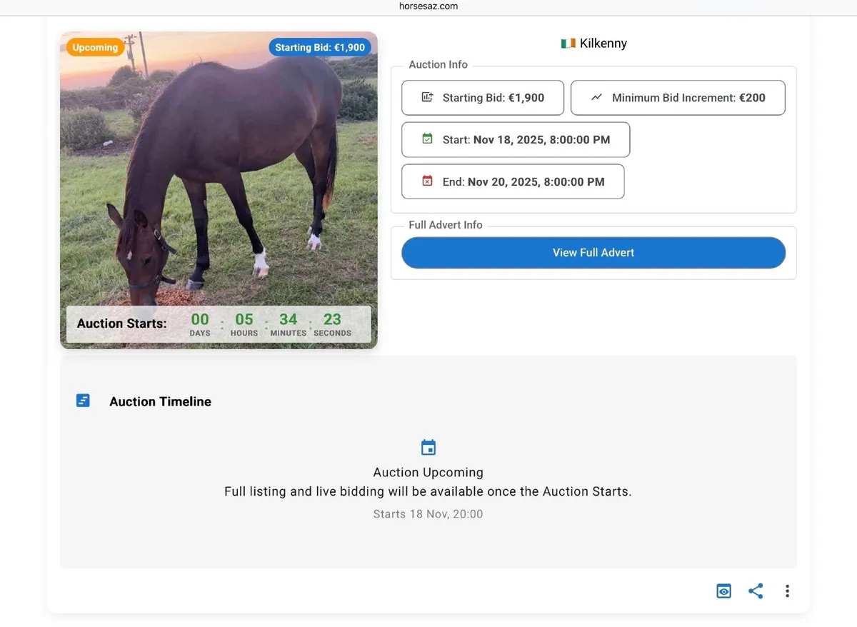Expand the Auction Info section
This screenshot has height=627, width=857.
(x=438, y=64)
